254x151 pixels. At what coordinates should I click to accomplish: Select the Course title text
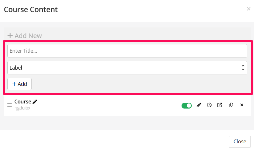tap(23, 102)
